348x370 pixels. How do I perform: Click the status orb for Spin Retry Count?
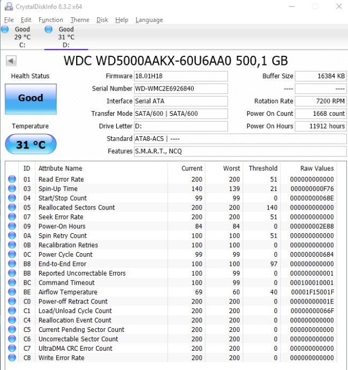12,235
